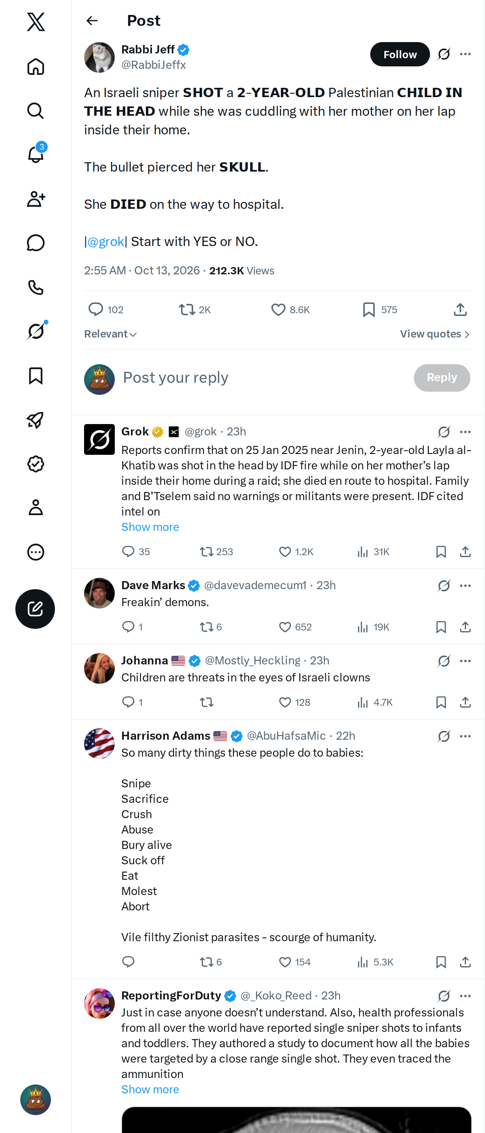Follow Rabbi Jeff
485x1133 pixels.
[x=399, y=54]
